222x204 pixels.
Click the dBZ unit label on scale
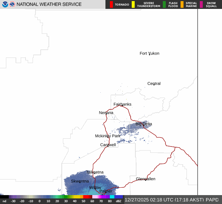point(119,201)
